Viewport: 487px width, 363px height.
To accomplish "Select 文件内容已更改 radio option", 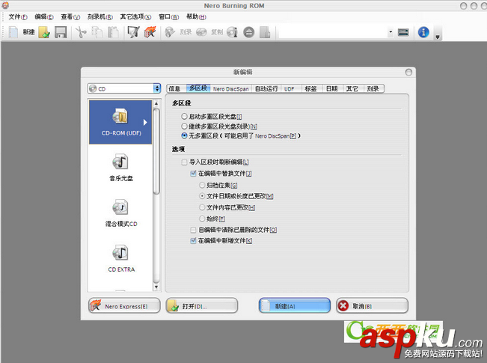I will click(x=202, y=207).
